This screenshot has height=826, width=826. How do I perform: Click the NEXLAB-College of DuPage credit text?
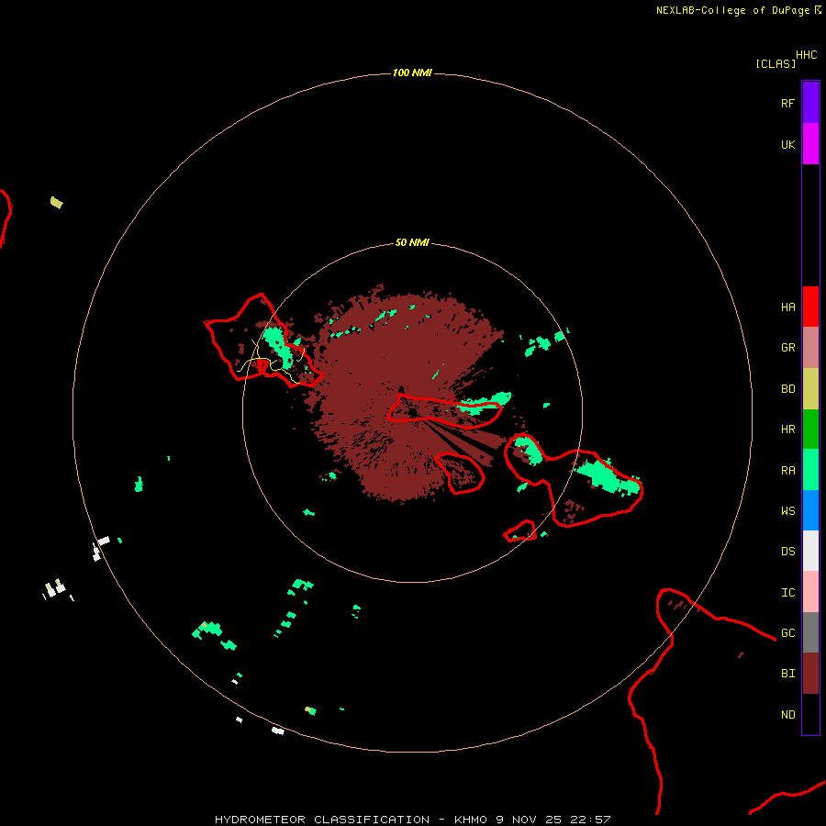click(x=732, y=10)
